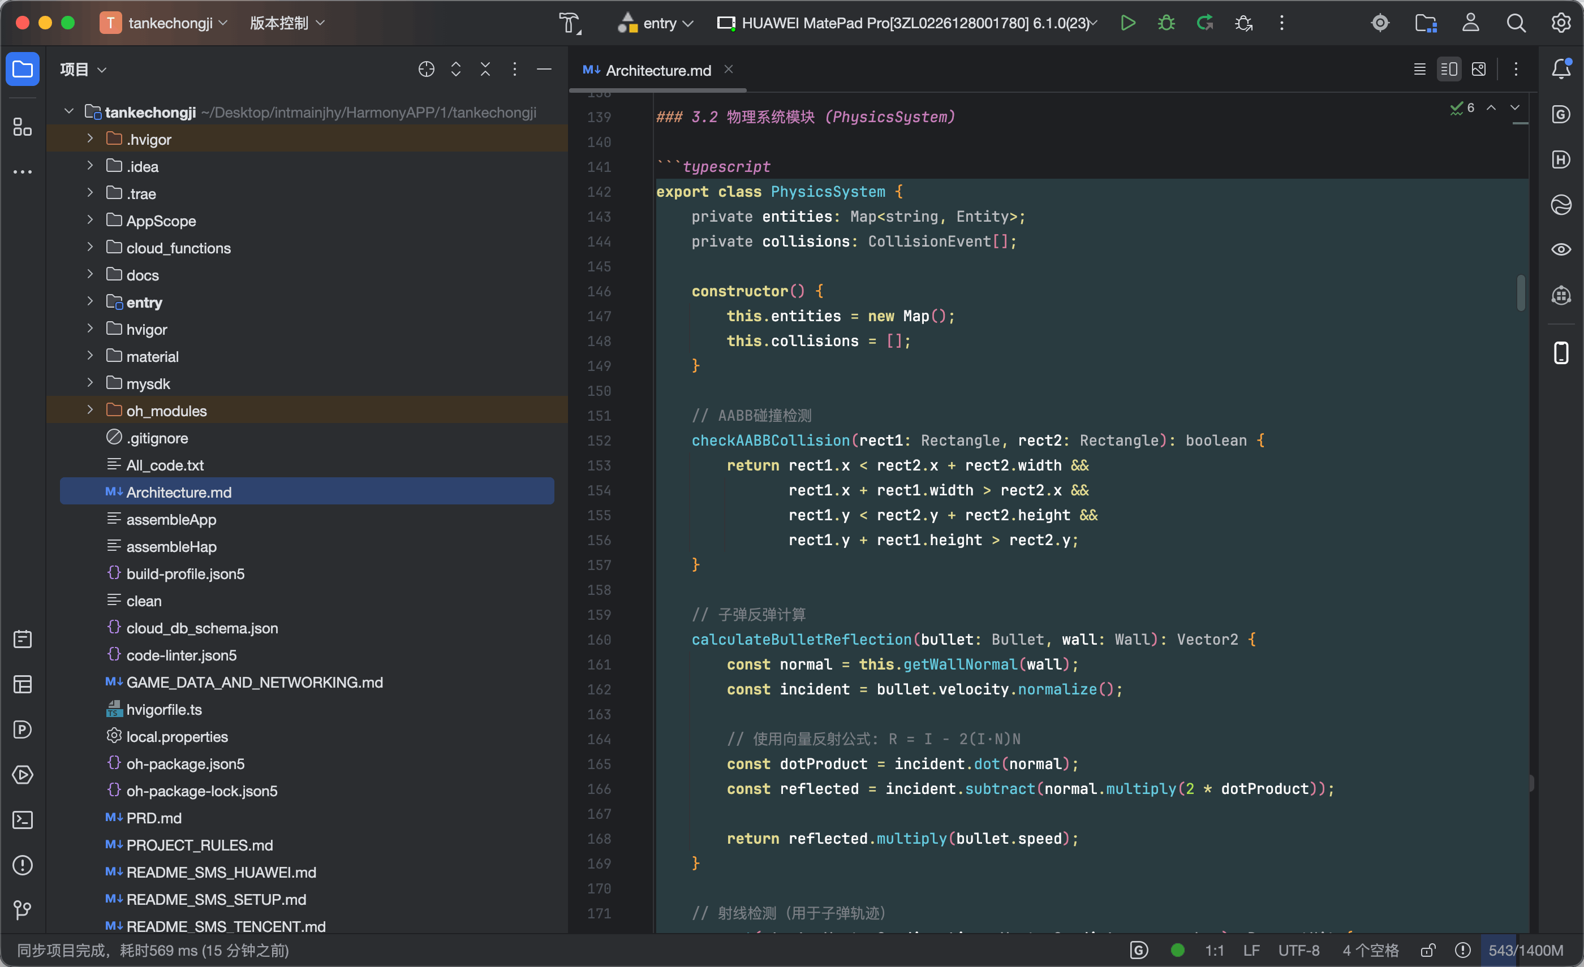Open the 版本控制 dropdown
This screenshot has height=967, width=1584.
click(x=287, y=23)
